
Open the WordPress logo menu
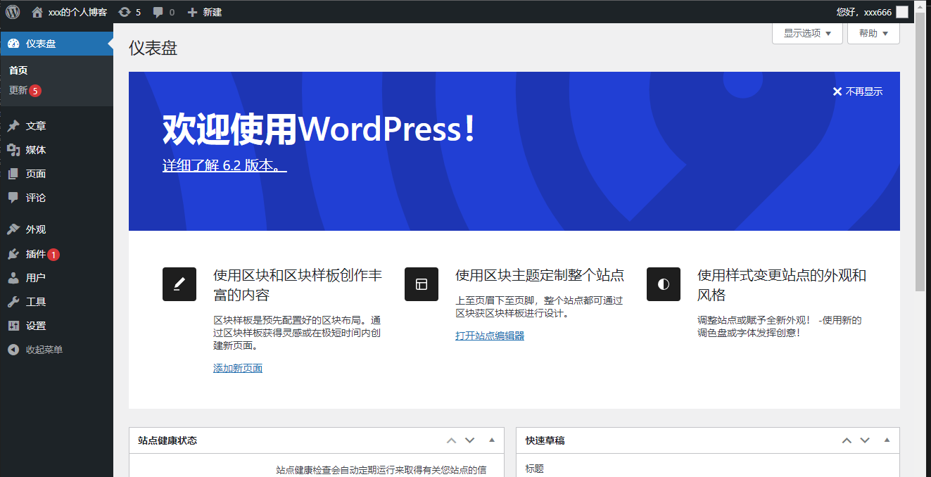point(13,12)
